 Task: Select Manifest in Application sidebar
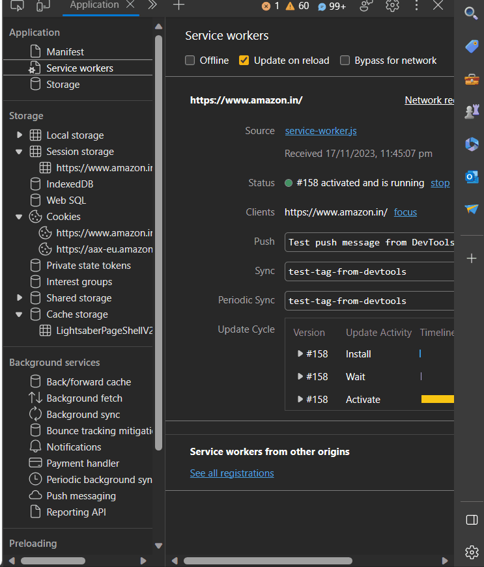[x=65, y=52]
